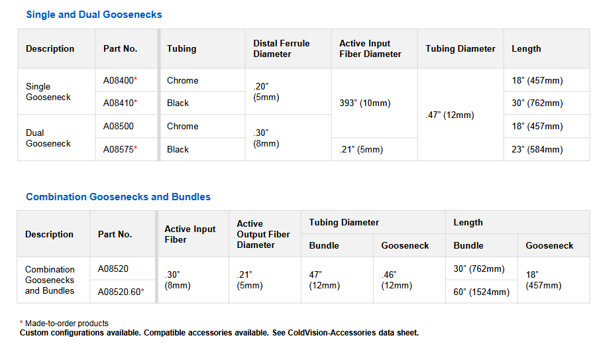Viewport: 595px width, 362px height.
Task: Click the .46" (12mm) gooseneck tubing cell
Action: 397,280
